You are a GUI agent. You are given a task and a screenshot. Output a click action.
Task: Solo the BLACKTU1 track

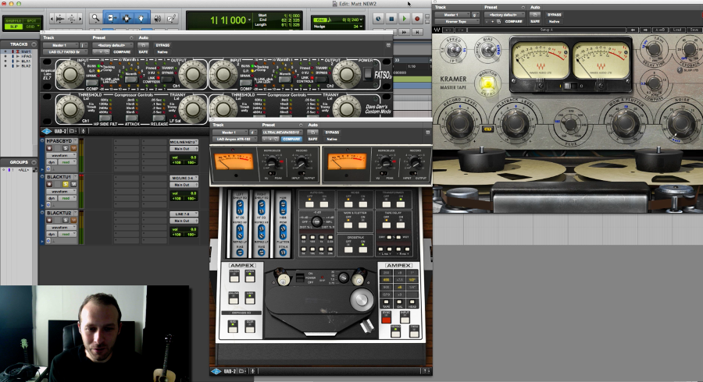click(66, 184)
